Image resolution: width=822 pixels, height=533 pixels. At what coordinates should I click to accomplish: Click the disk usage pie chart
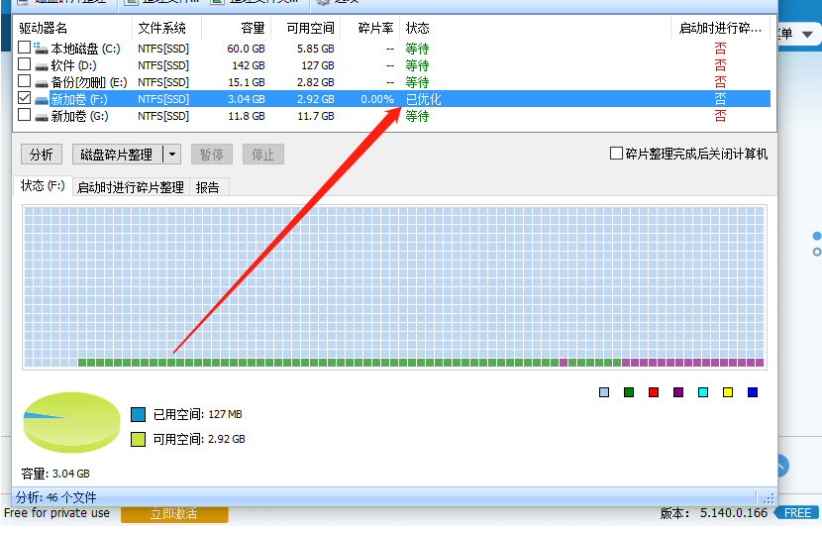pyautogui.click(x=72, y=422)
